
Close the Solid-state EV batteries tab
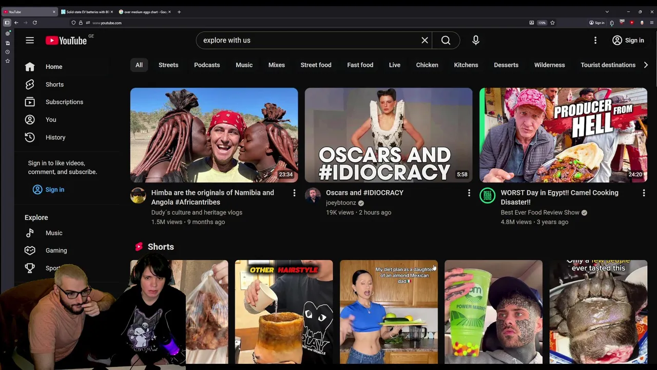(x=111, y=12)
